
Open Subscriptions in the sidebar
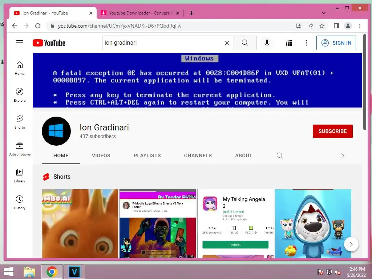(x=20, y=149)
